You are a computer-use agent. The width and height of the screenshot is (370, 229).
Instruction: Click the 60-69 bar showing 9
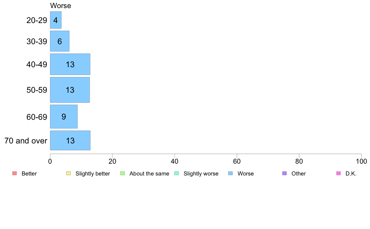point(64,116)
